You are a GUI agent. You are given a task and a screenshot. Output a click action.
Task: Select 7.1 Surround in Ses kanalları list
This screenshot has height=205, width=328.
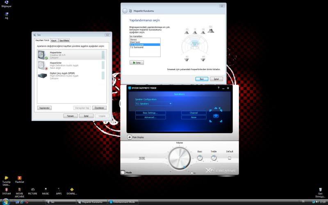coord(137,47)
